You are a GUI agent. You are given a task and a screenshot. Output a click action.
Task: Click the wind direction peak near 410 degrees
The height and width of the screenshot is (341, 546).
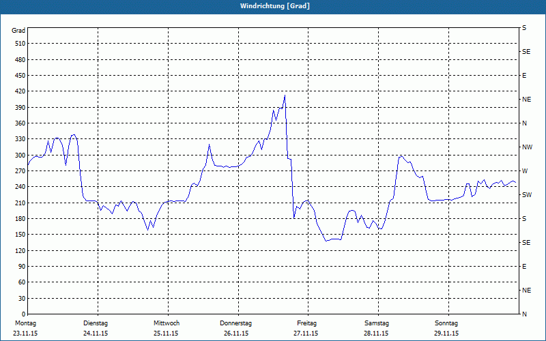tap(285, 95)
